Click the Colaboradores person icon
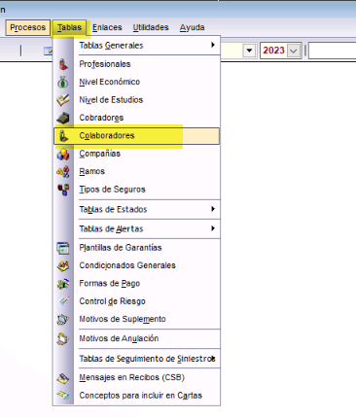Viewport: 356px width, 418px height. pos(63,136)
